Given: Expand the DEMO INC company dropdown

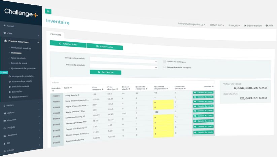Looking at the screenshot, I should (217, 25).
